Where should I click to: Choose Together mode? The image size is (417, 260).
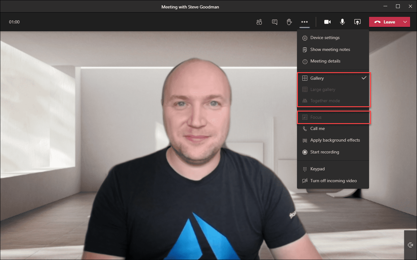[333, 101]
